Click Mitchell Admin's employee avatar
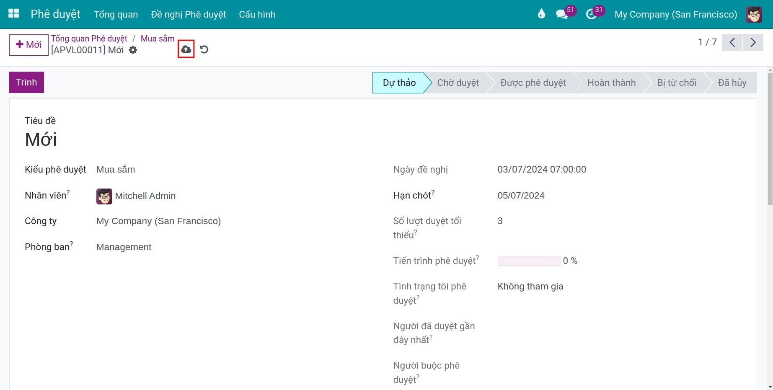The width and height of the screenshot is (773, 390). coord(104,196)
